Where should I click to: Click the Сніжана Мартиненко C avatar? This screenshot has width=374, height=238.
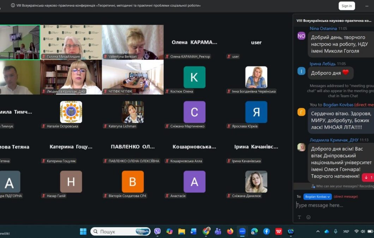[x=194, y=112]
